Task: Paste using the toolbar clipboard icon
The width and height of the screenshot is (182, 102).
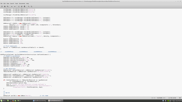Action: tap(25, 7)
